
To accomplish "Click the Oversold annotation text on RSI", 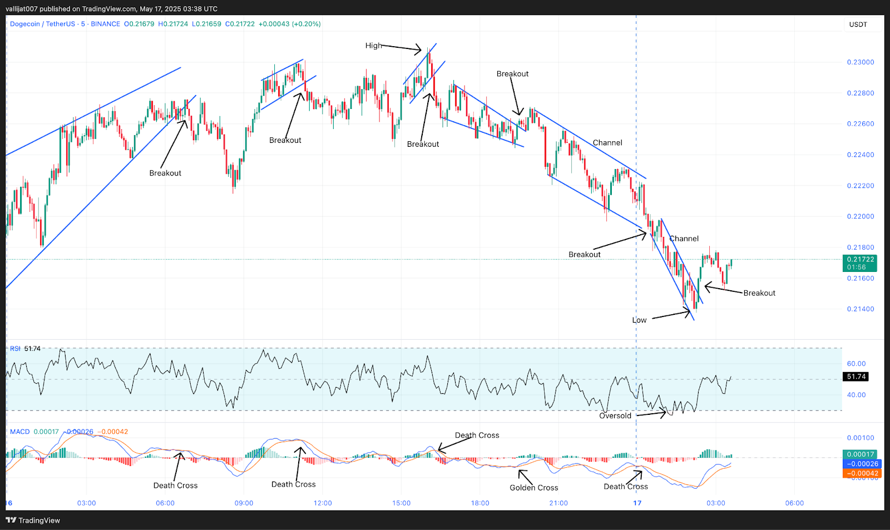I will [615, 416].
